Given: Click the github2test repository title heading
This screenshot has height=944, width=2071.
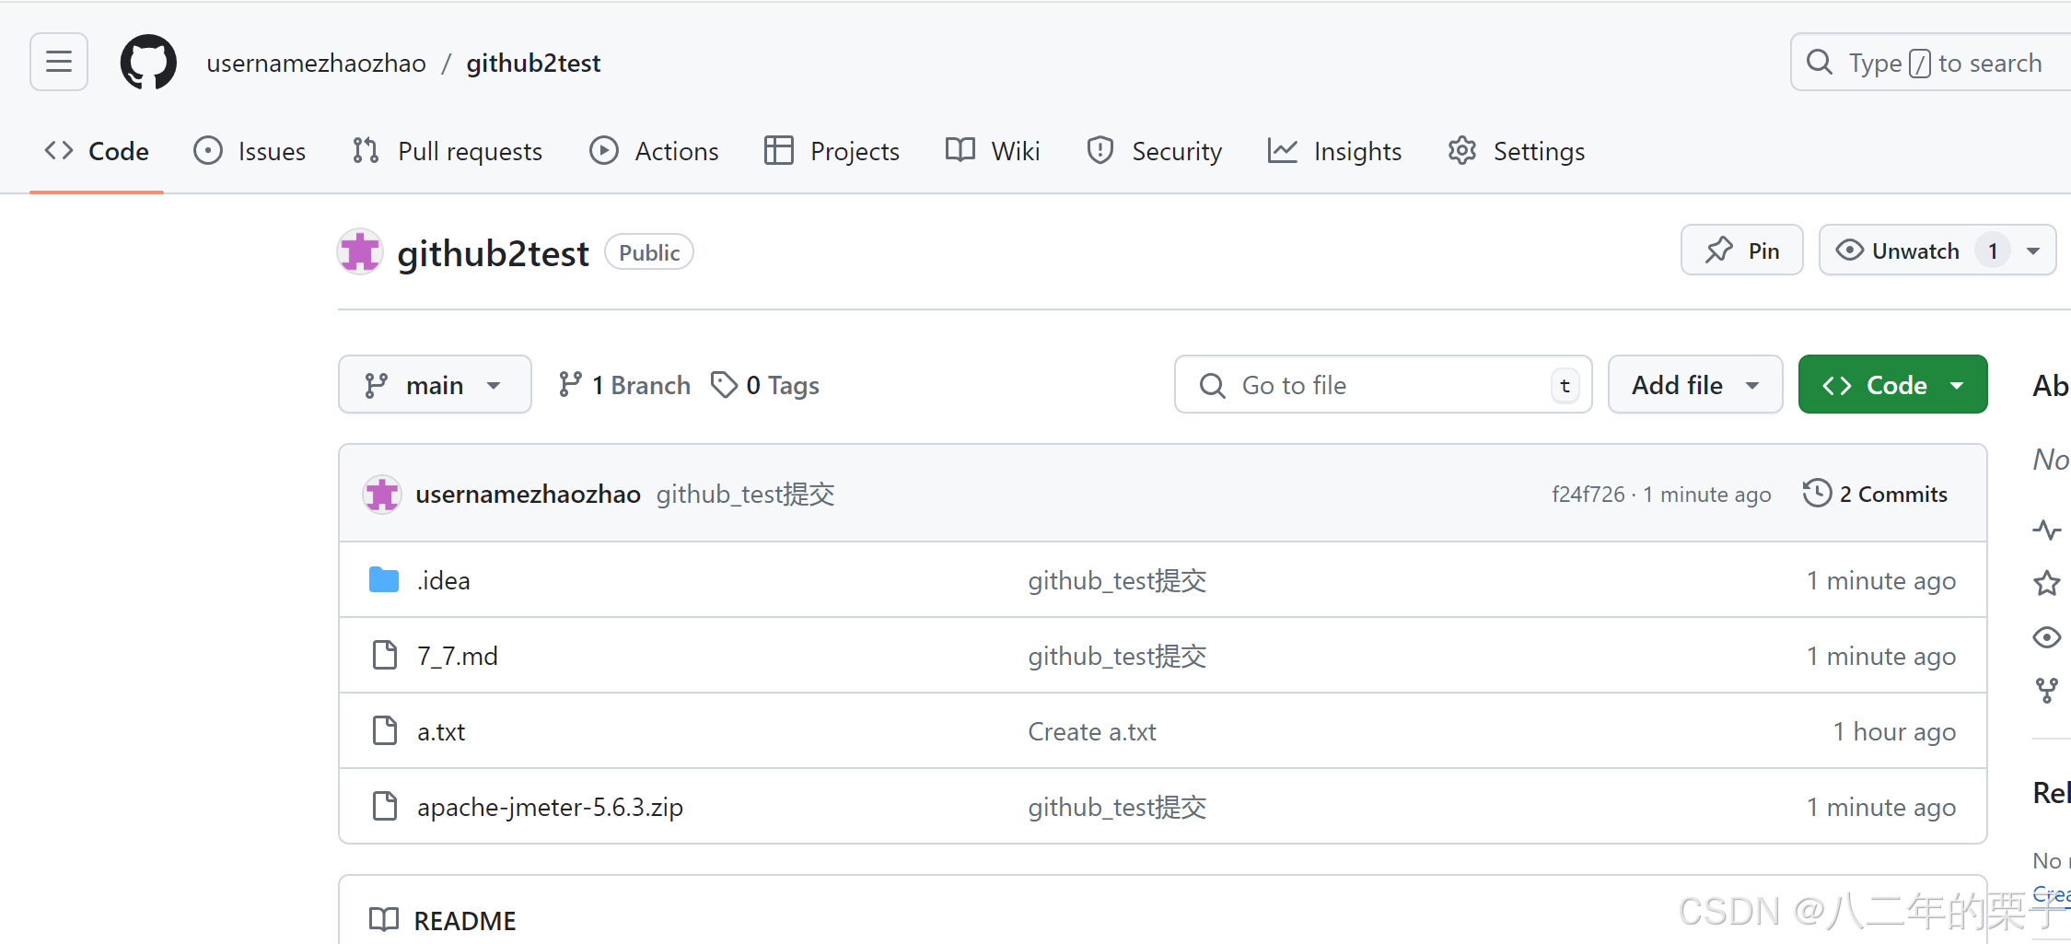Looking at the screenshot, I should (493, 252).
